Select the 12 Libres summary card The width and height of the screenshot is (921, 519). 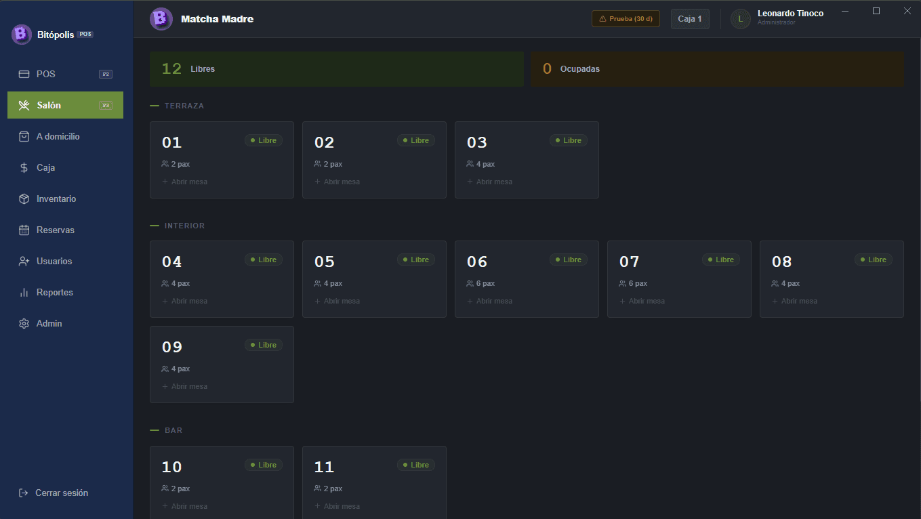337,69
